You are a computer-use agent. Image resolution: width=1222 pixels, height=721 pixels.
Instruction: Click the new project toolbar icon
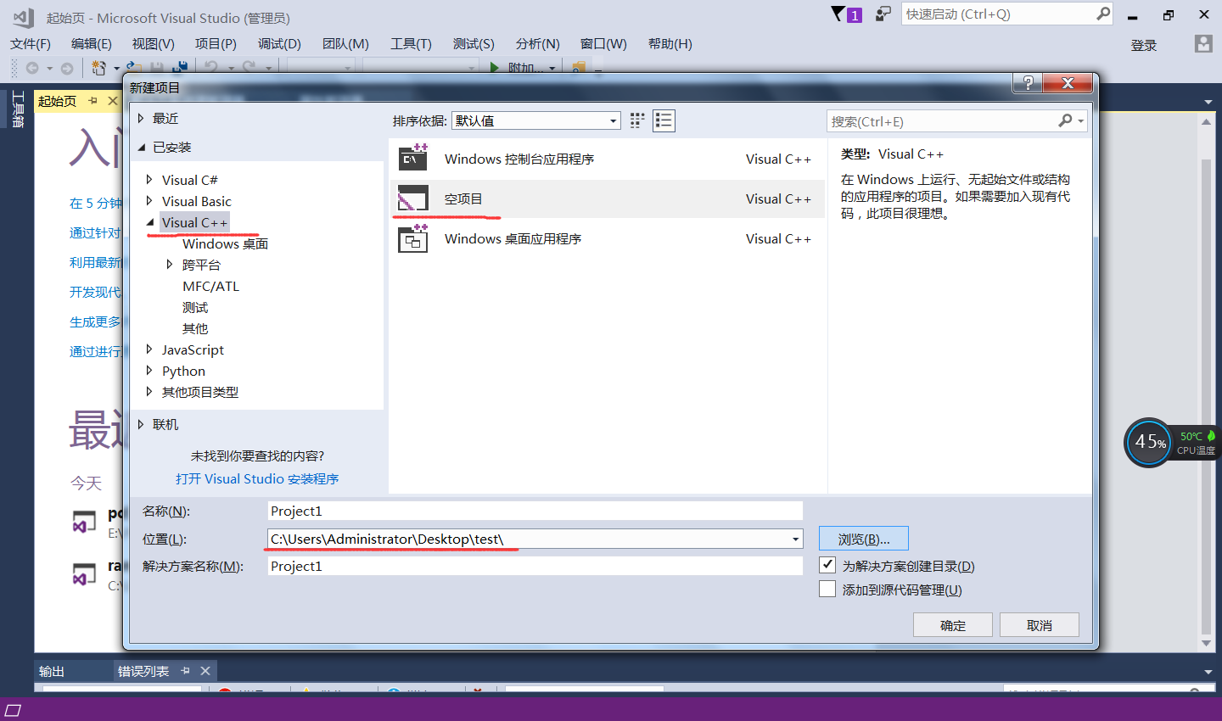(99, 68)
